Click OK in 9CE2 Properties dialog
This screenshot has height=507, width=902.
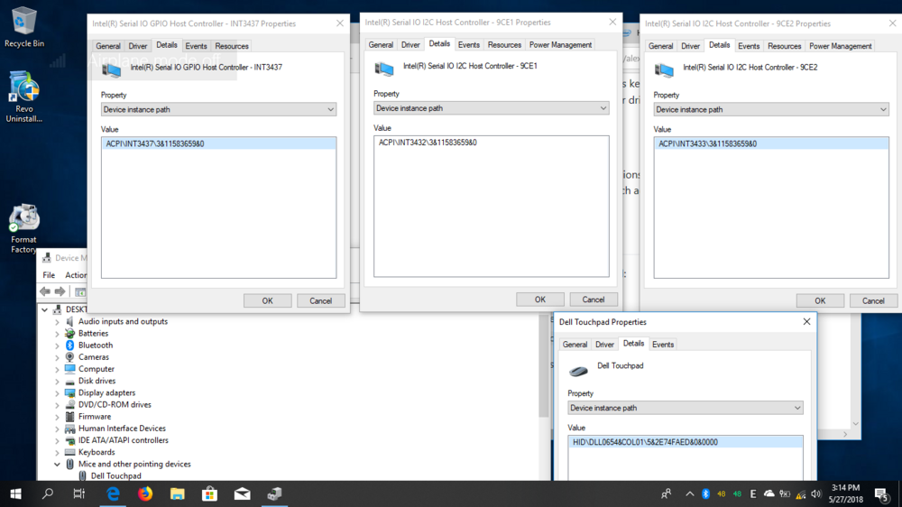click(x=820, y=300)
